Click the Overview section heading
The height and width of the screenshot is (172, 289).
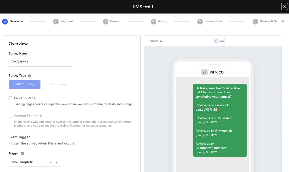coord(18,44)
